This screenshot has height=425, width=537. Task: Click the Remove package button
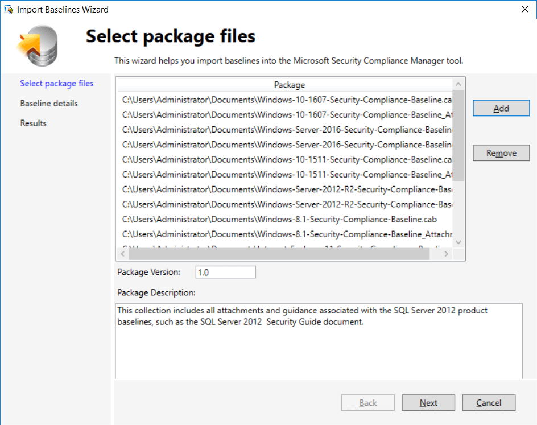(501, 152)
